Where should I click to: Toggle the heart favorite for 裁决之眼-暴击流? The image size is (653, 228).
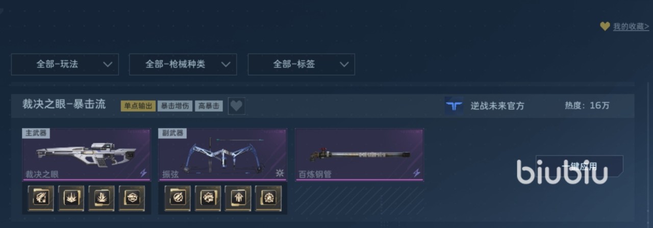[236, 106]
